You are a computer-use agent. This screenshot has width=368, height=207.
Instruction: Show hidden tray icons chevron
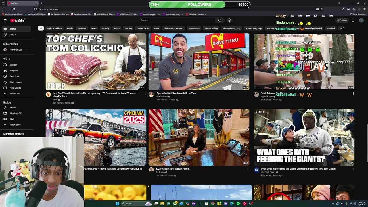[333, 204]
